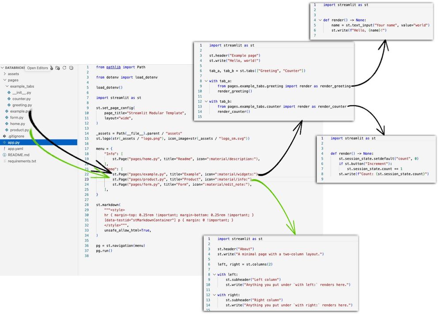Click the Python icon beside home.py

pos(7,123)
